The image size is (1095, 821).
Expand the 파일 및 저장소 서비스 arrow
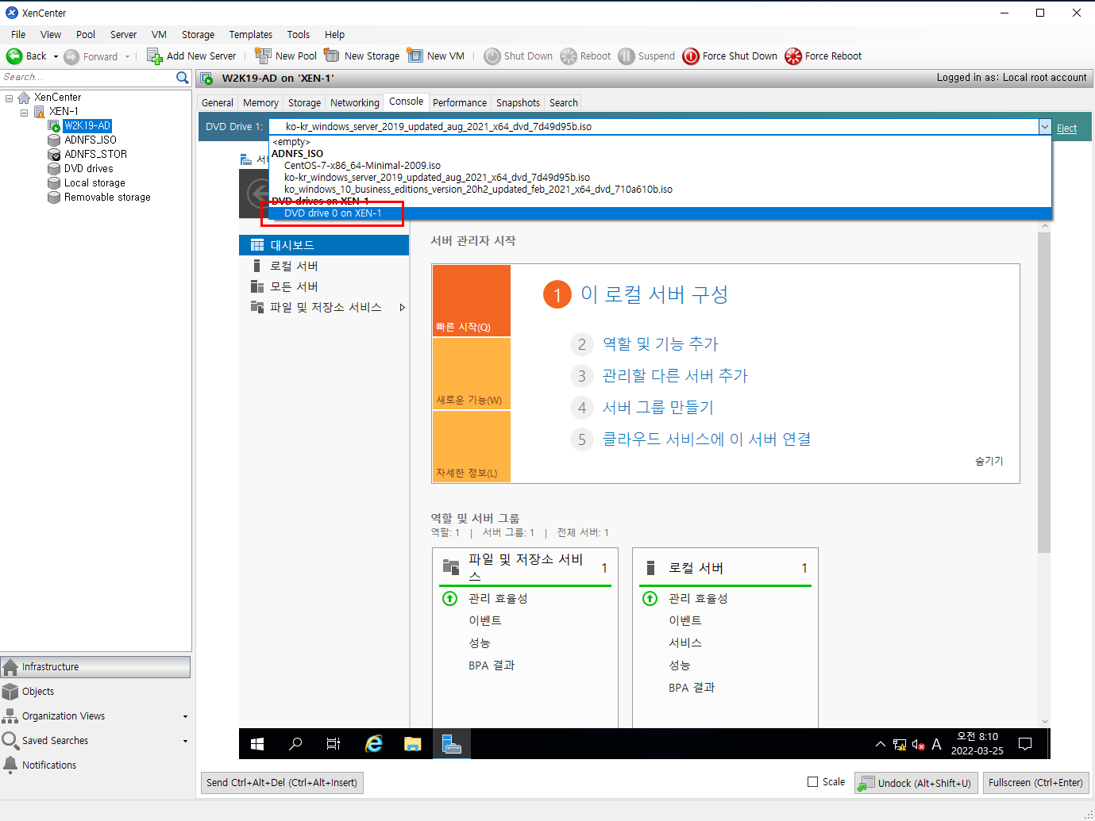[402, 307]
